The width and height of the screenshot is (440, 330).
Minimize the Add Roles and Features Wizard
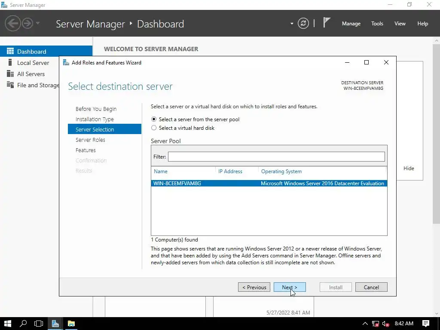coord(347,62)
